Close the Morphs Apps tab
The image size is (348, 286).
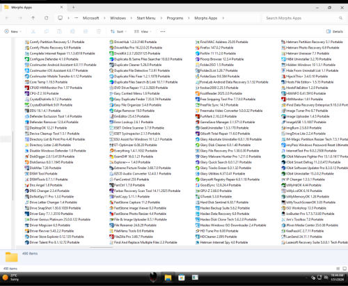61,7
